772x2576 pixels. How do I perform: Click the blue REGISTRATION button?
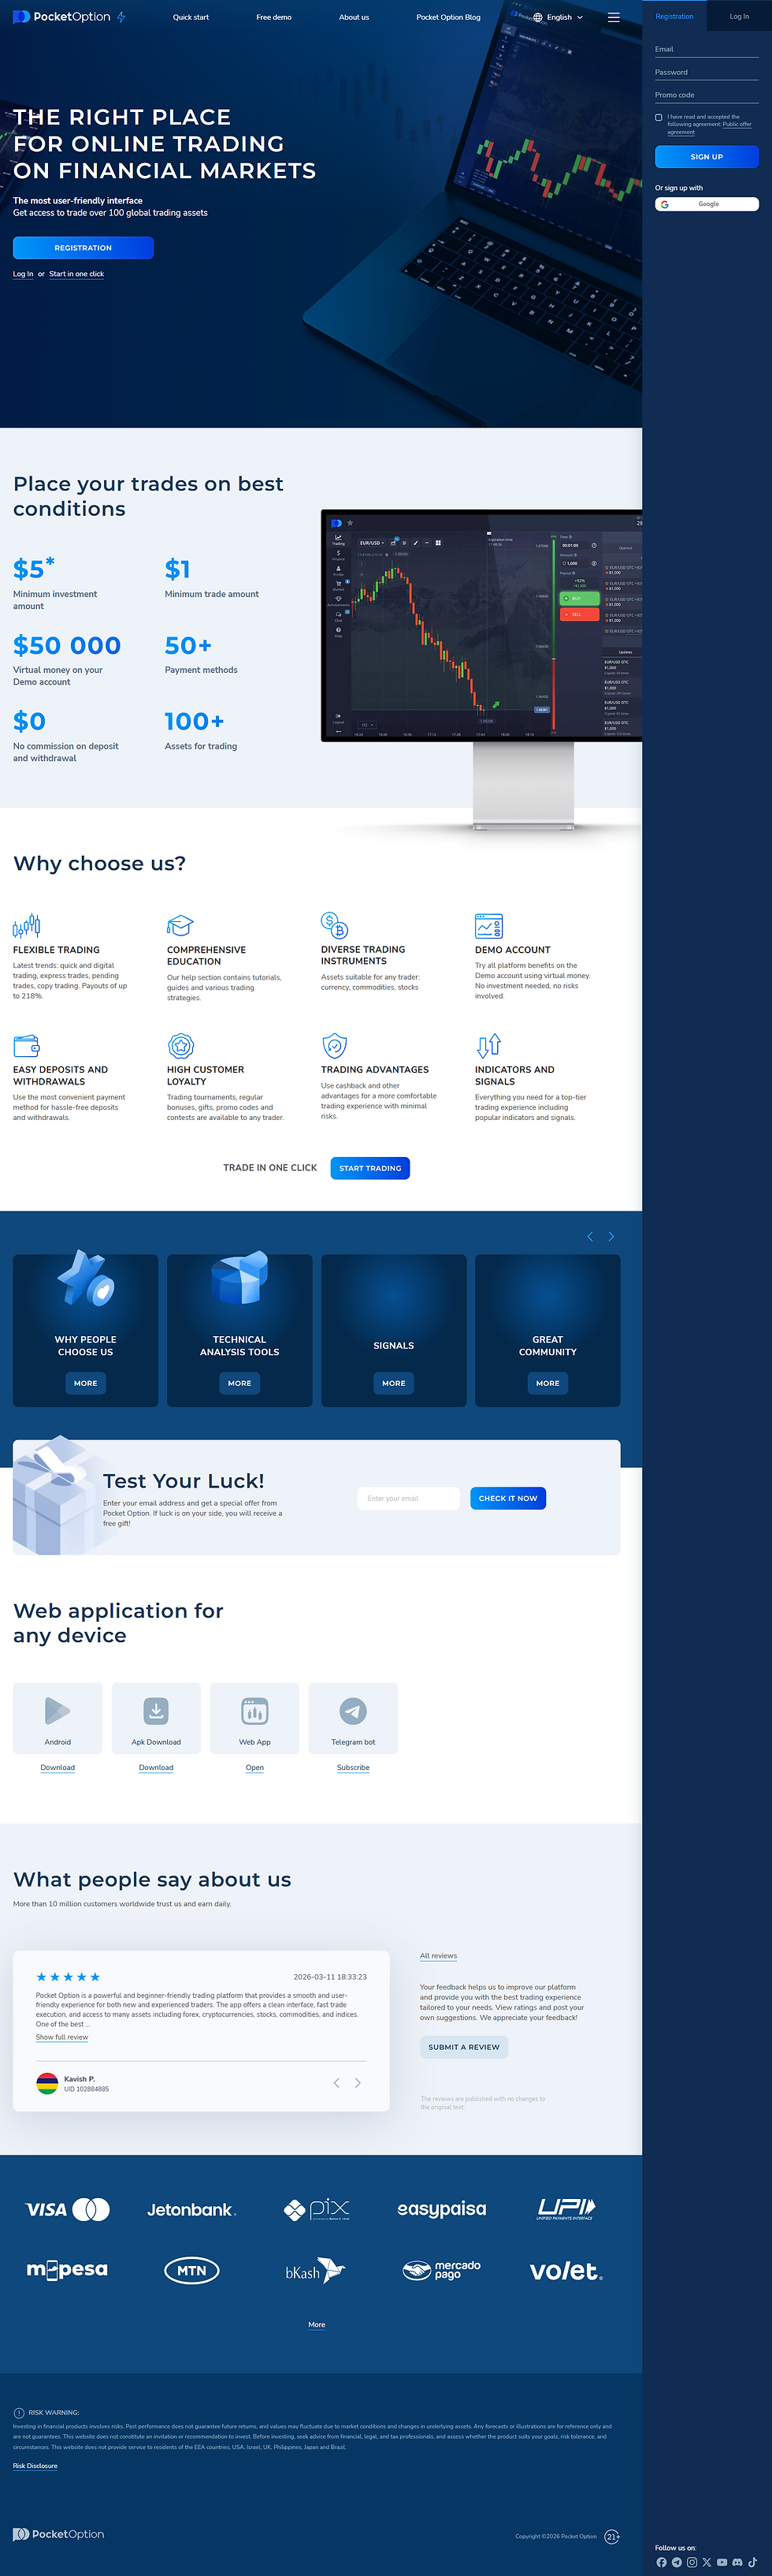pos(83,248)
